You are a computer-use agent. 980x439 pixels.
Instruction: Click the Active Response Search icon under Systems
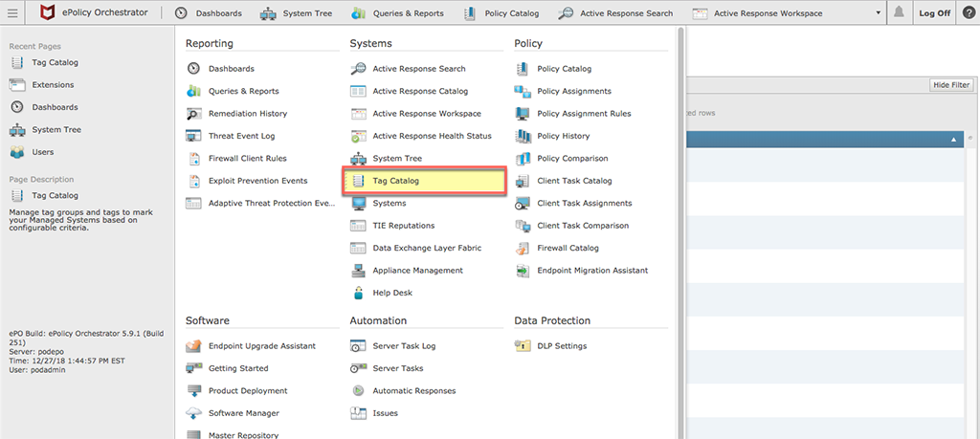coord(358,69)
